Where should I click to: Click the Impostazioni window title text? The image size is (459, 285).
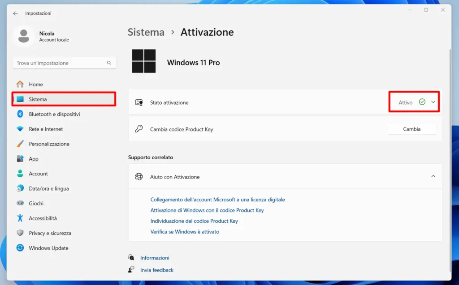pos(38,13)
